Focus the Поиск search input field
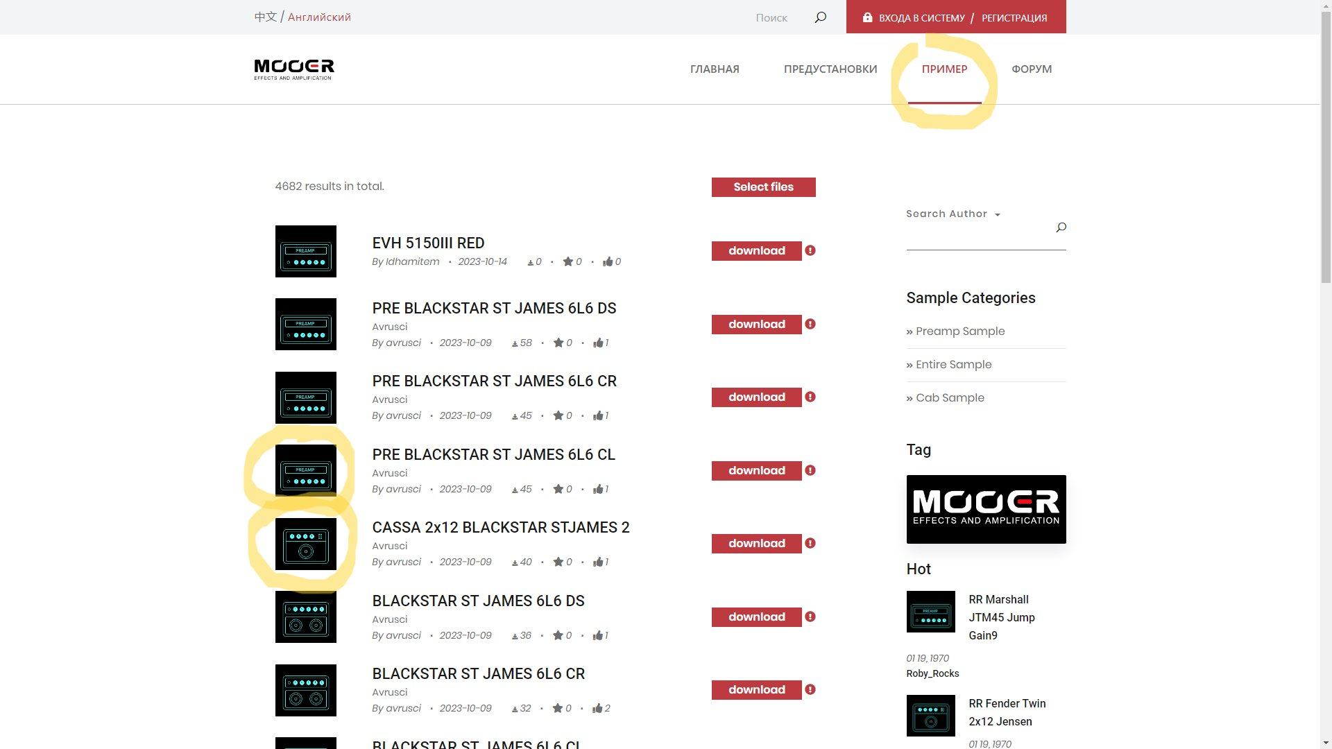1332x749 pixels. (x=771, y=17)
